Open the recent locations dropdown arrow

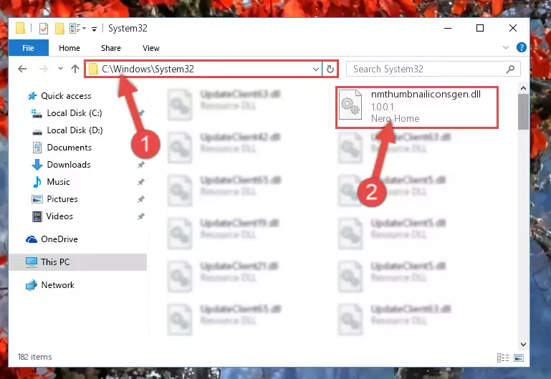(x=60, y=69)
